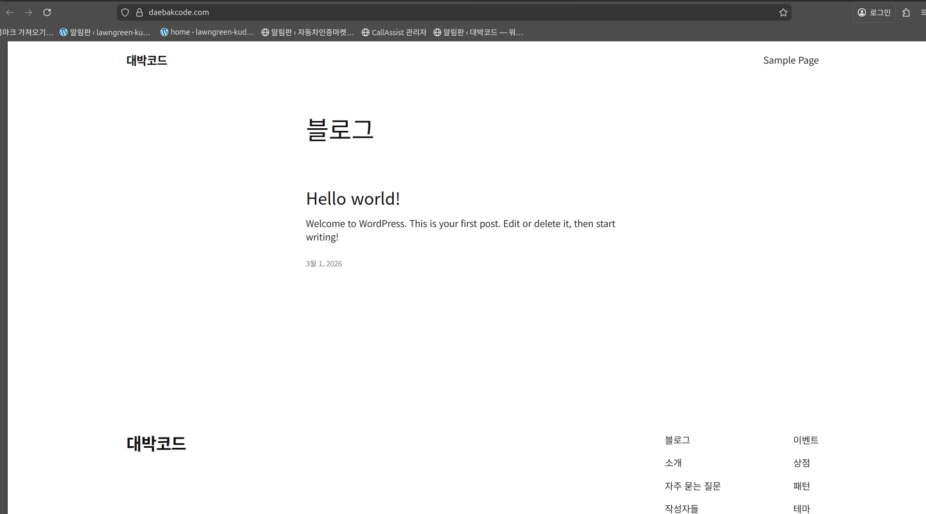
Task: Click the 3월 1, 2026 post date
Action: pyautogui.click(x=324, y=264)
